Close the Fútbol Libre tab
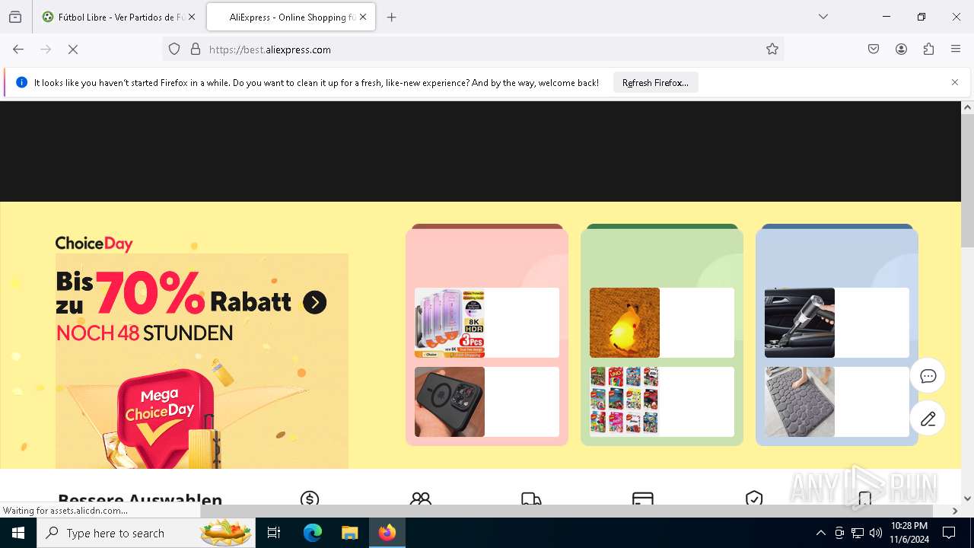 192,17
